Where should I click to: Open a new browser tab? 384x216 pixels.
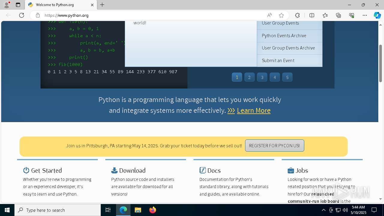102,5
